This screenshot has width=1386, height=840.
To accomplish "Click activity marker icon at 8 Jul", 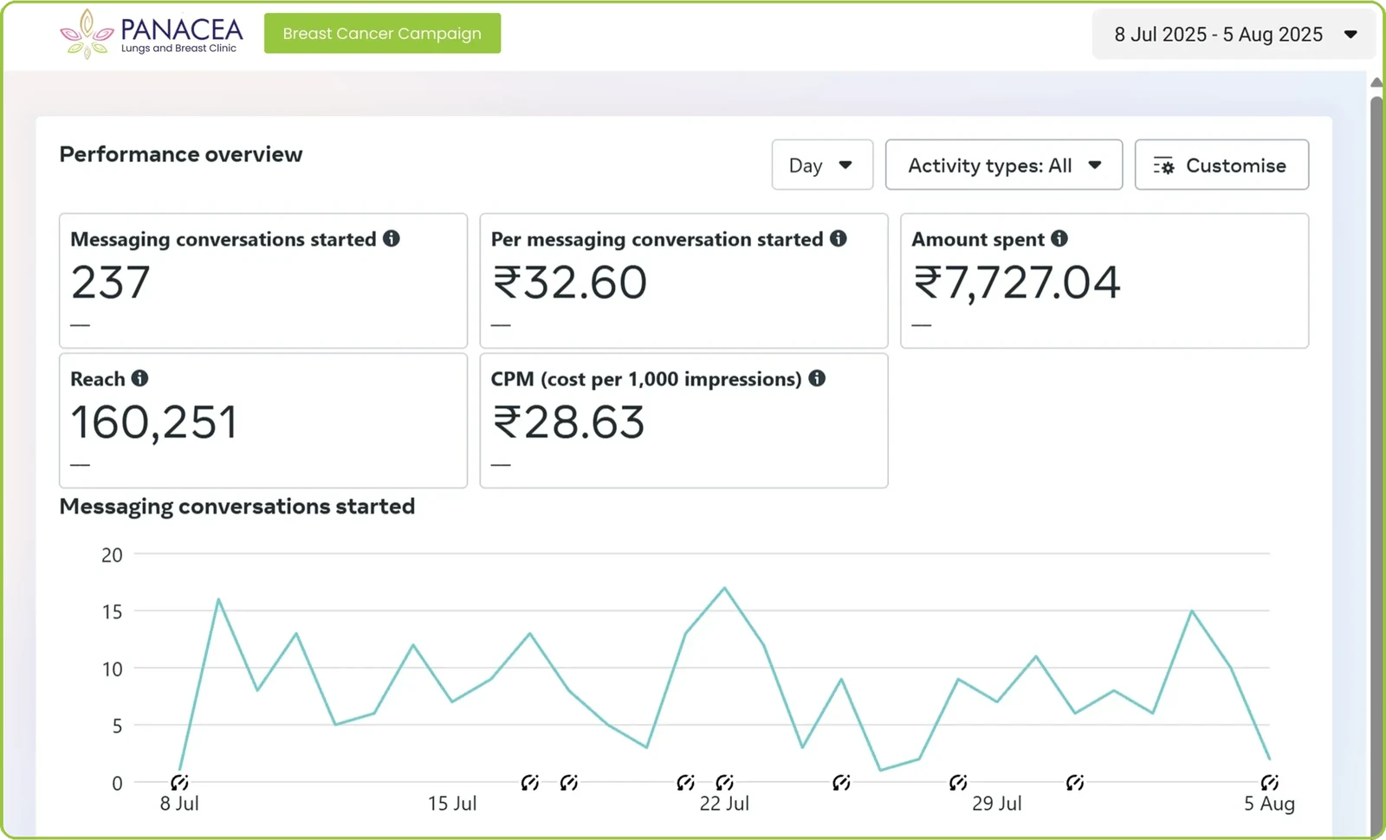I will 179,783.
